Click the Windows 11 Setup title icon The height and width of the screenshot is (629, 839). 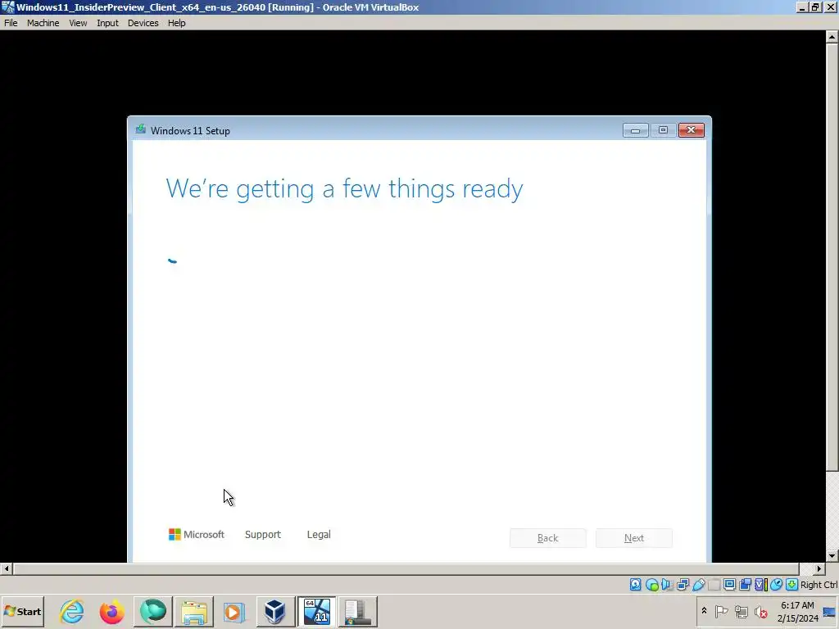(141, 129)
